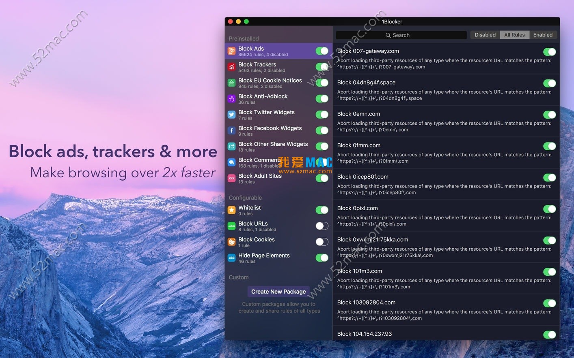Image resolution: width=574 pixels, height=358 pixels.
Task: Turn off the Block 007-gateway.com rule
Action: pos(550,52)
